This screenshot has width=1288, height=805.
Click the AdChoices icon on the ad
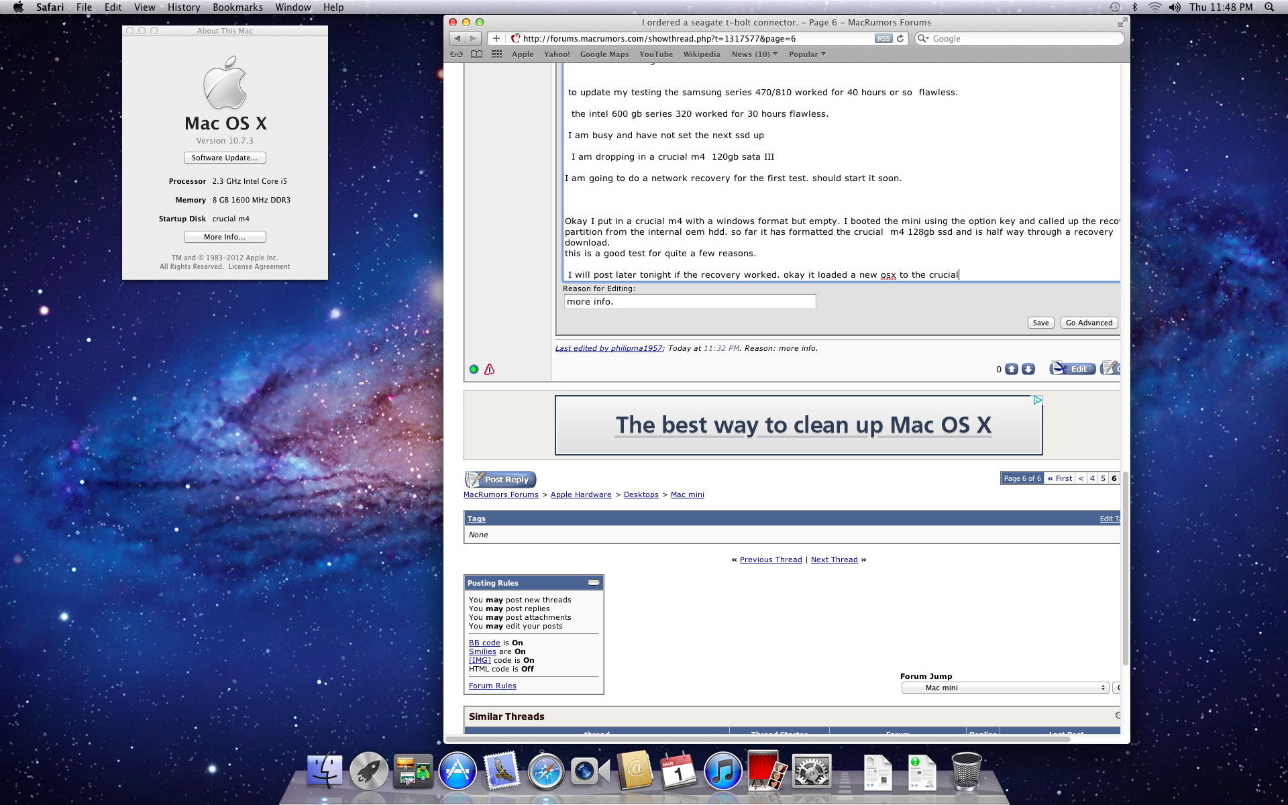tap(1038, 400)
